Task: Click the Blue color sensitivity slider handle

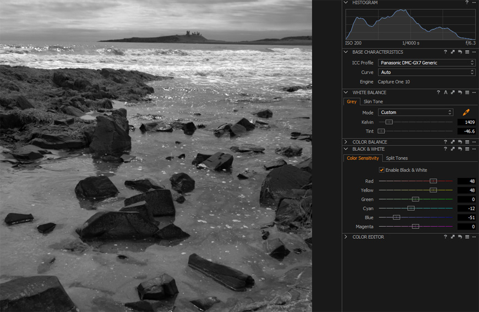Action: point(396,218)
